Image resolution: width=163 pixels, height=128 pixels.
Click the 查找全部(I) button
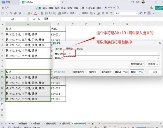click(106, 72)
